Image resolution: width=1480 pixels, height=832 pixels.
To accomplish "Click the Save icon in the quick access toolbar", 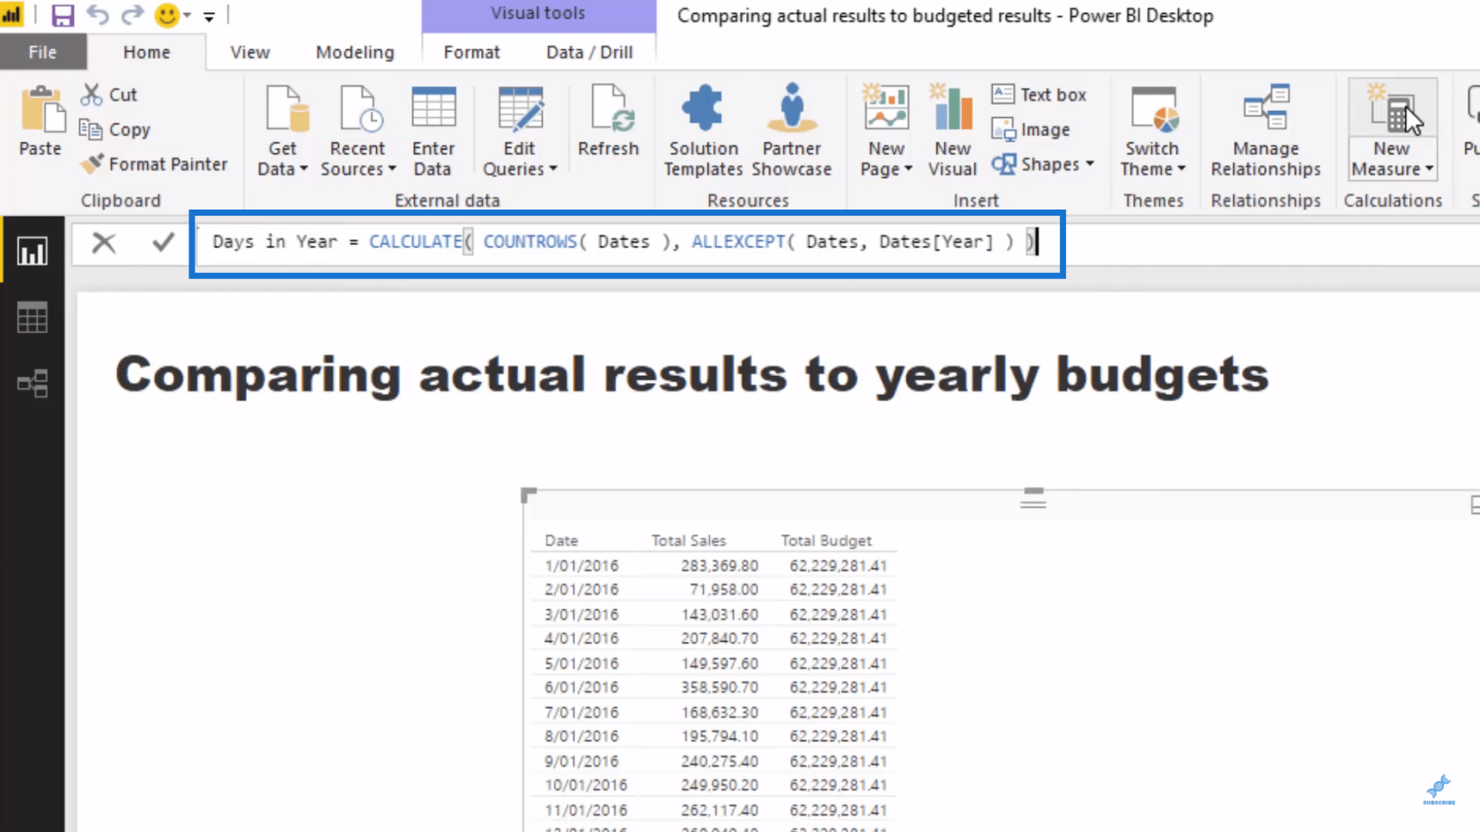I will point(63,16).
